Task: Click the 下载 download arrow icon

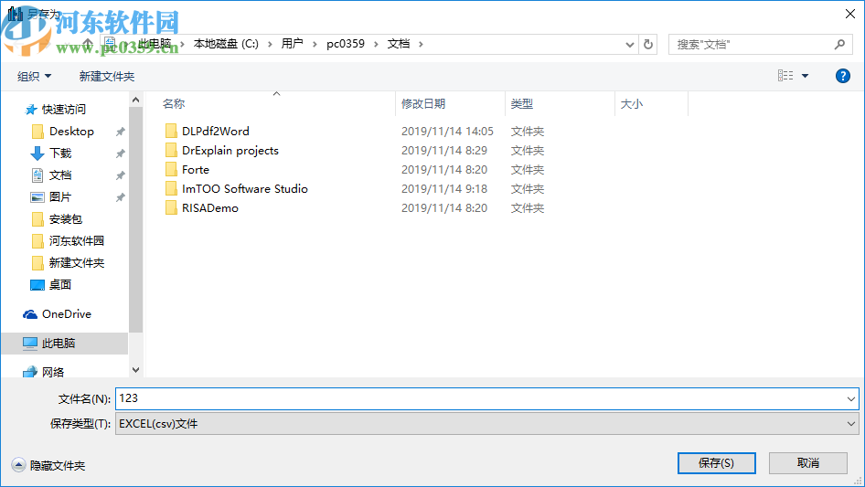Action: (37, 154)
